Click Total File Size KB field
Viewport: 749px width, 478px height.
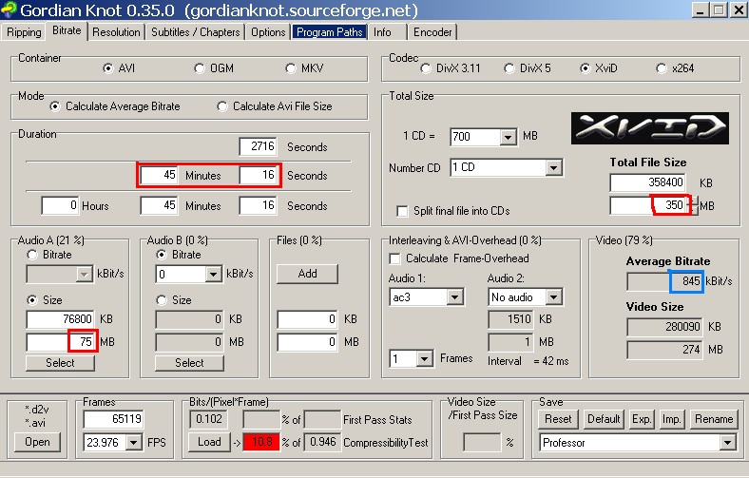click(x=647, y=182)
